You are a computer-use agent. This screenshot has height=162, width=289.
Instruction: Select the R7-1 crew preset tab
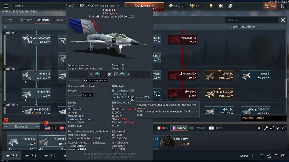pos(31,156)
